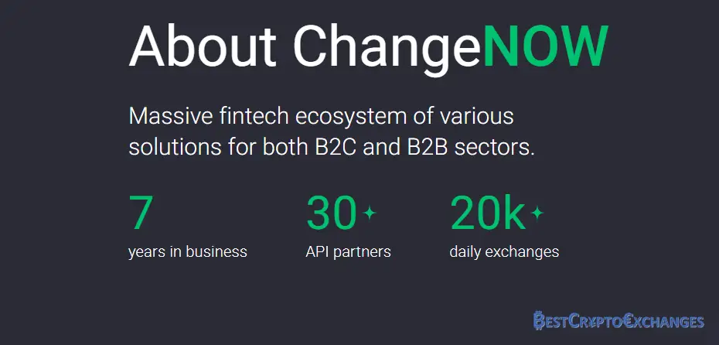The image size is (719, 345).
Task: Click the 'daily exchanges' label
Action: (x=504, y=252)
